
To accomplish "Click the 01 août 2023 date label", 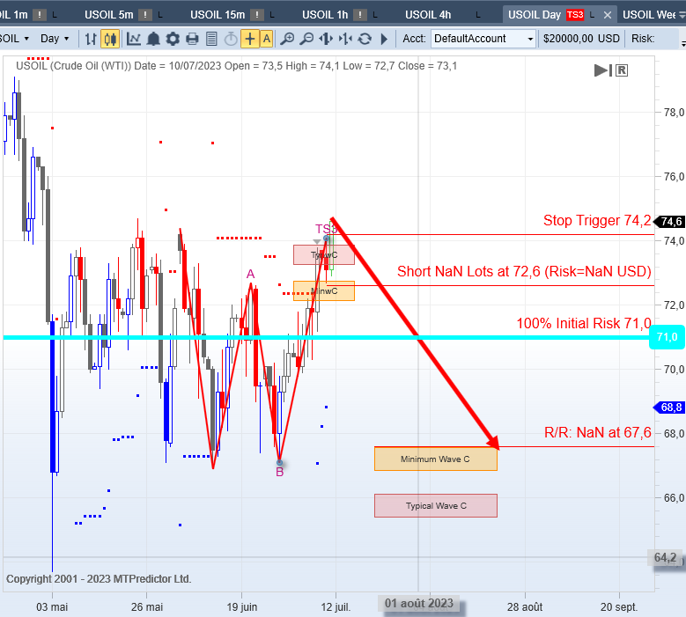I will click(x=418, y=604).
